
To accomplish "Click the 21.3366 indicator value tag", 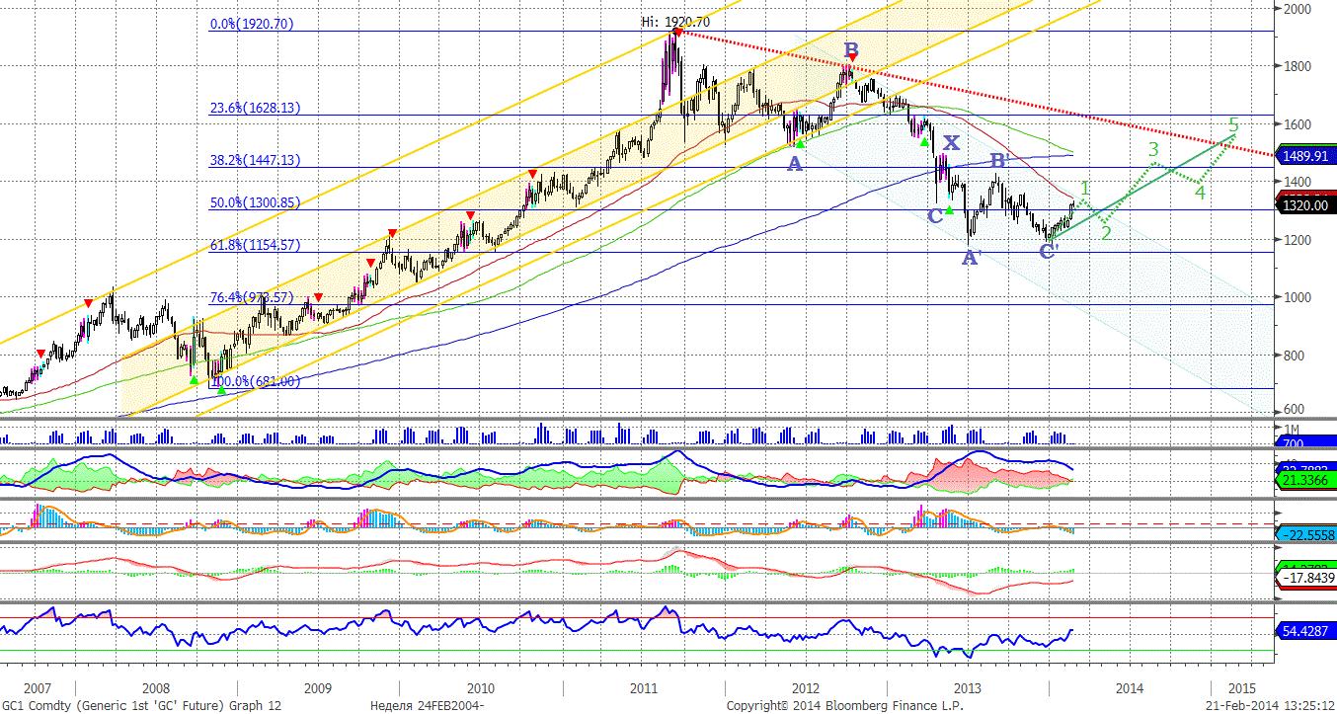I will 1305,479.
